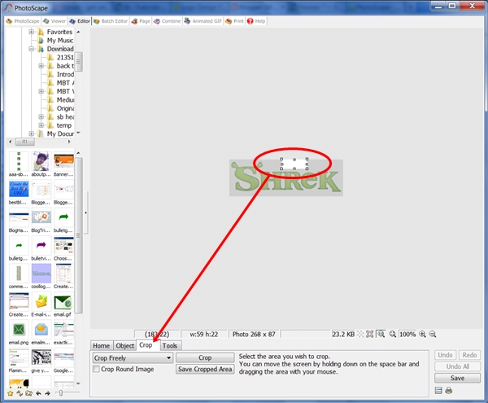
Task: Click the Undo All button
Action: click(x=457, y=366)
